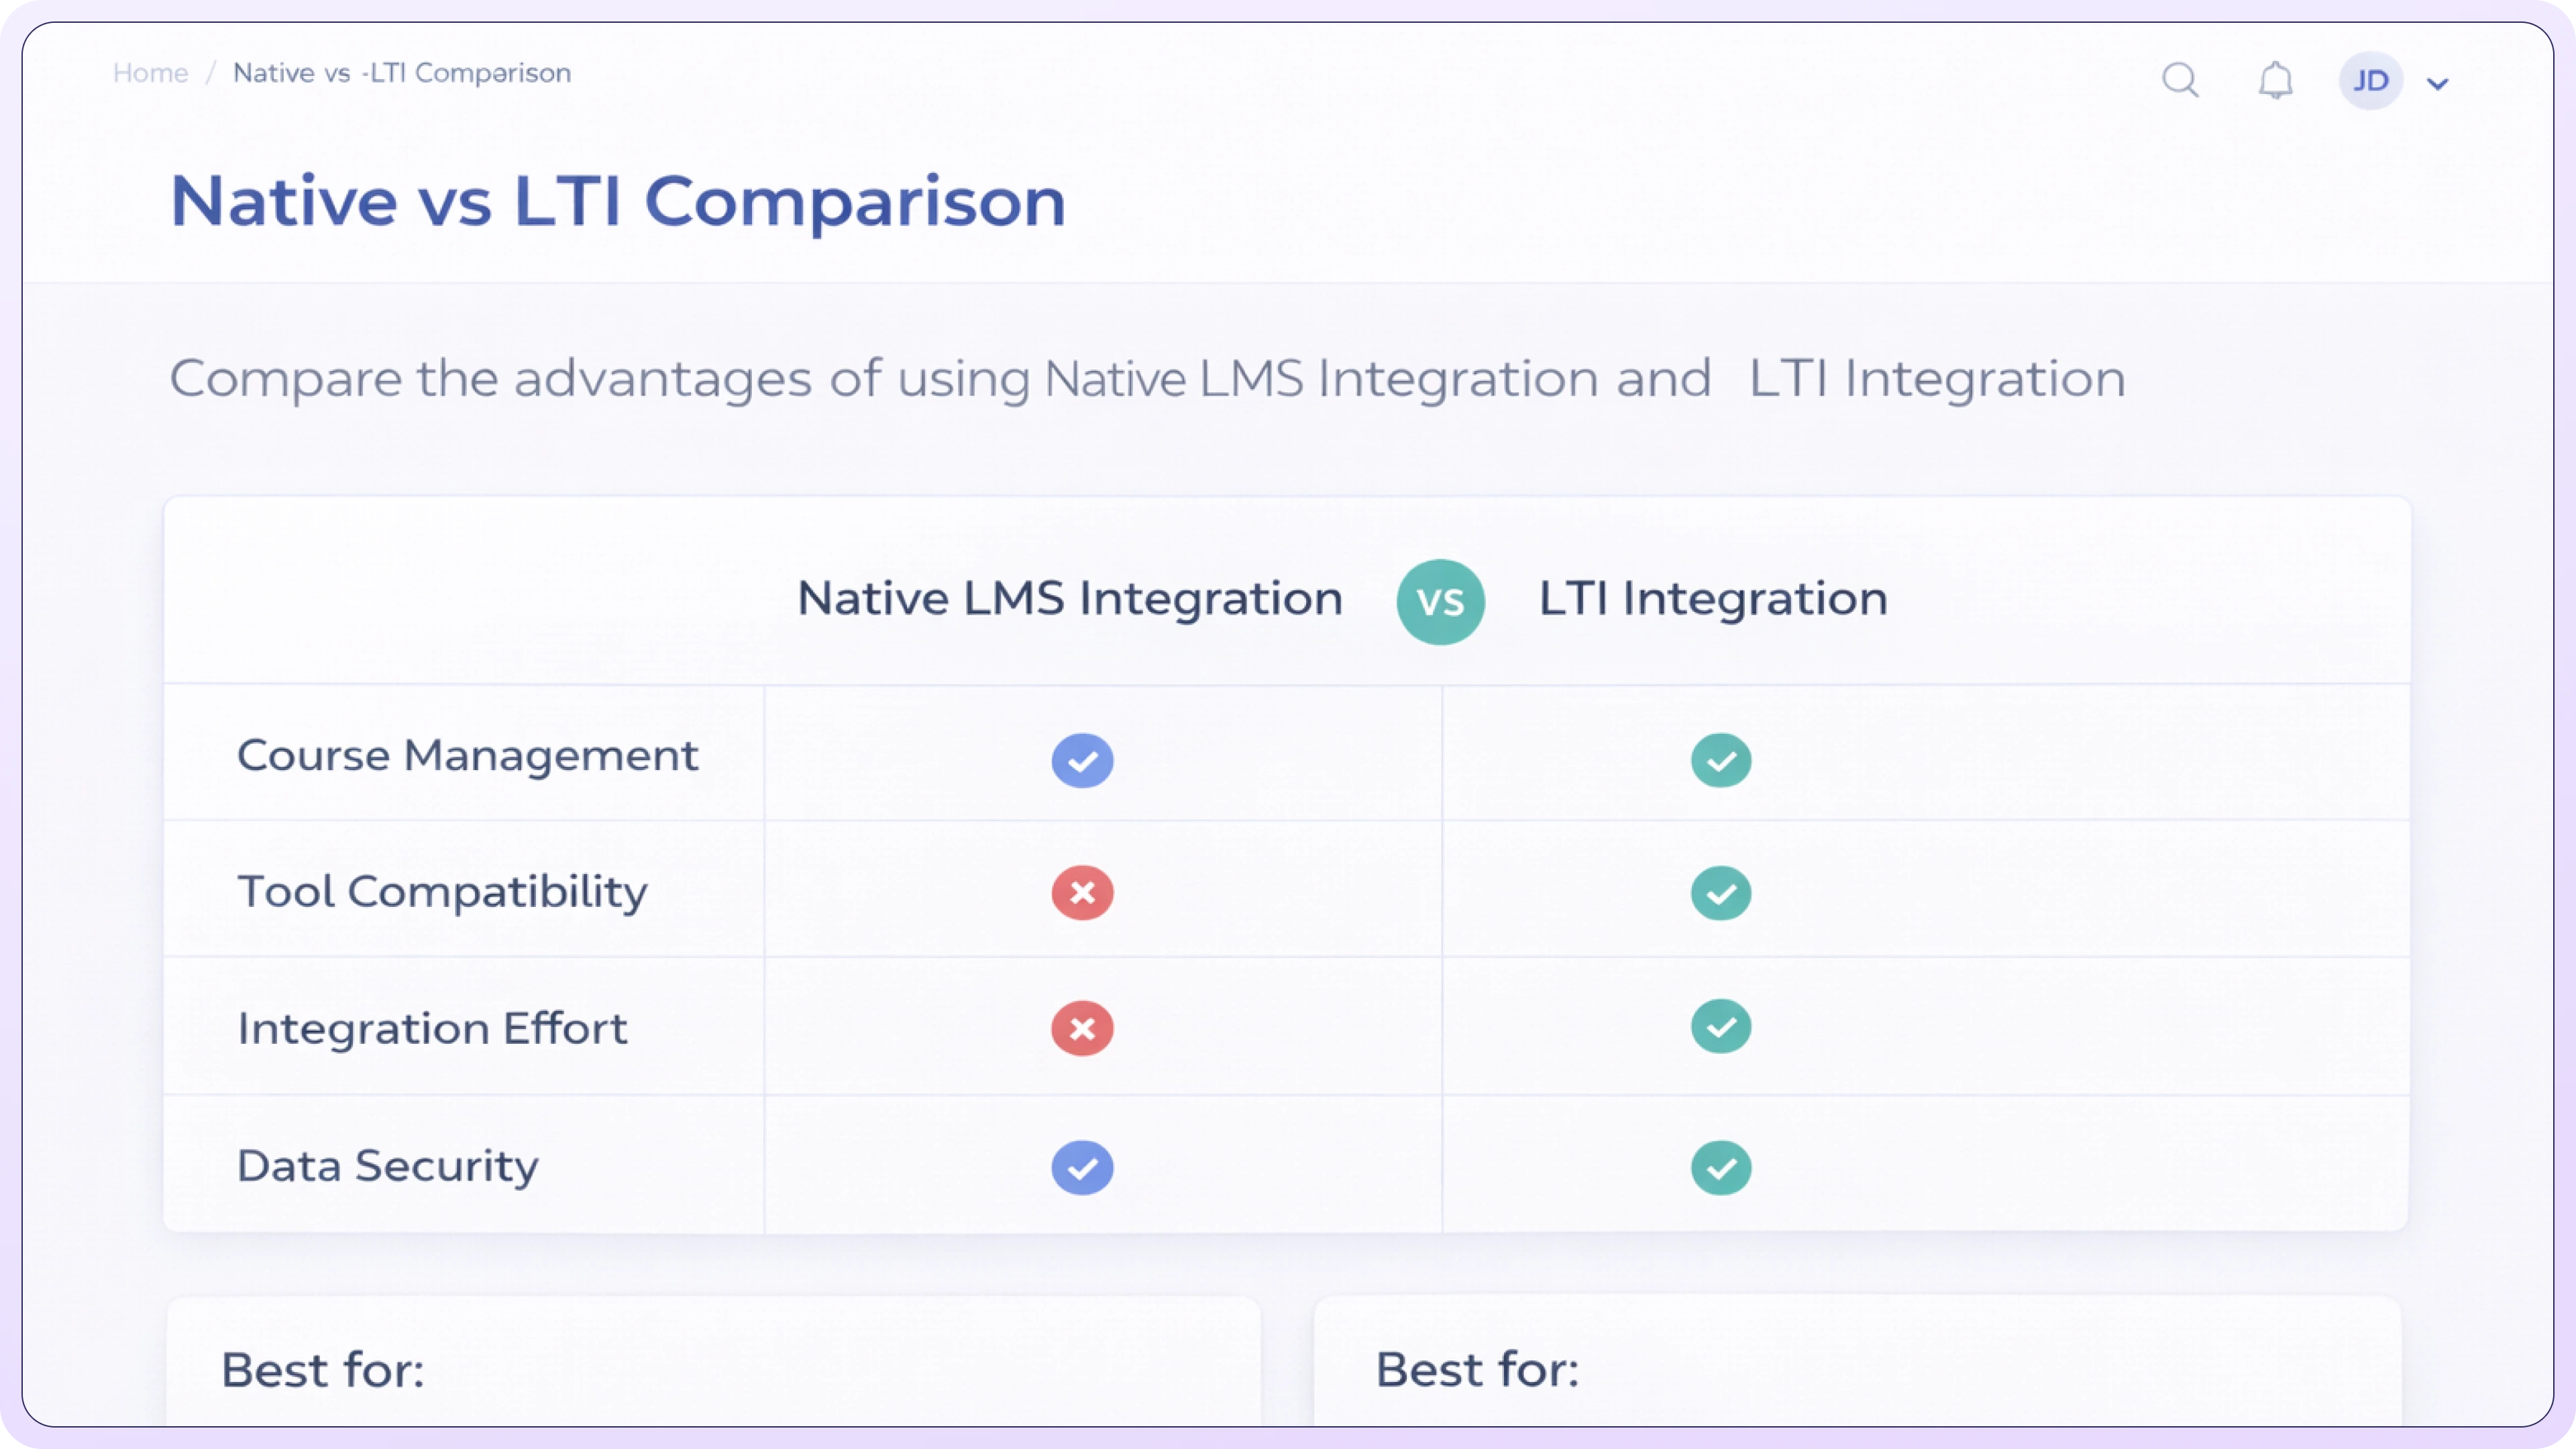Select the red cross under Tool Compatibility
This screenshot has width=2576, height=1449.
1082,892
